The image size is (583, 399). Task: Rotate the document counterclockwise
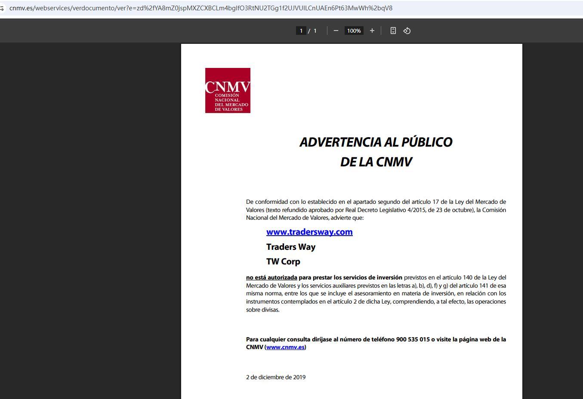coord(407,31)
